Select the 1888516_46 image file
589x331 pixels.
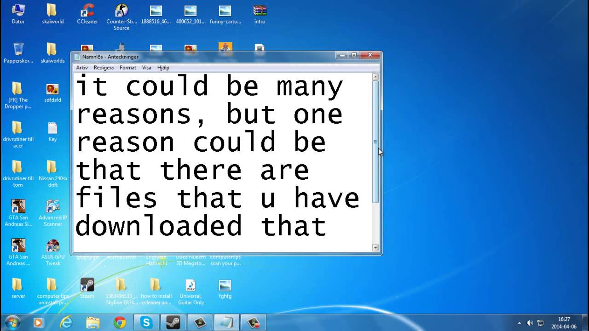pos(156,14)
